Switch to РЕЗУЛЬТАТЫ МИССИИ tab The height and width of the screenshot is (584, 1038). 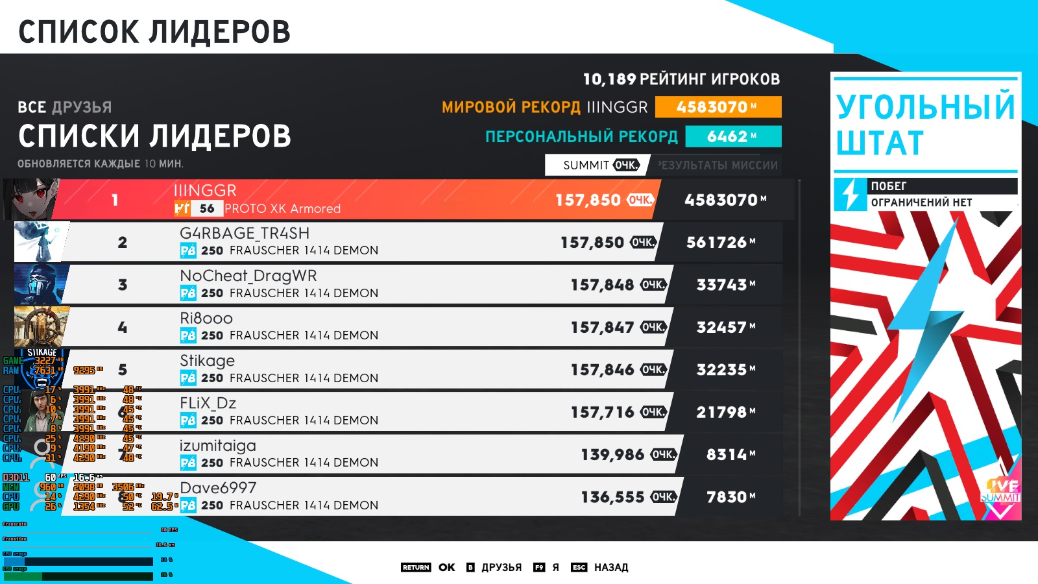(718, 165)
